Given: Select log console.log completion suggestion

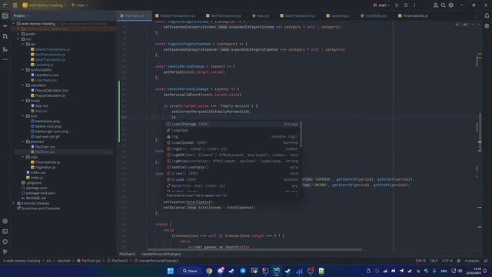Looking at the screenshot, I should pos(232,137).
